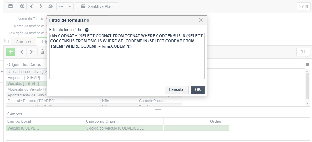Add a new link with green plus

pos(11,52)
